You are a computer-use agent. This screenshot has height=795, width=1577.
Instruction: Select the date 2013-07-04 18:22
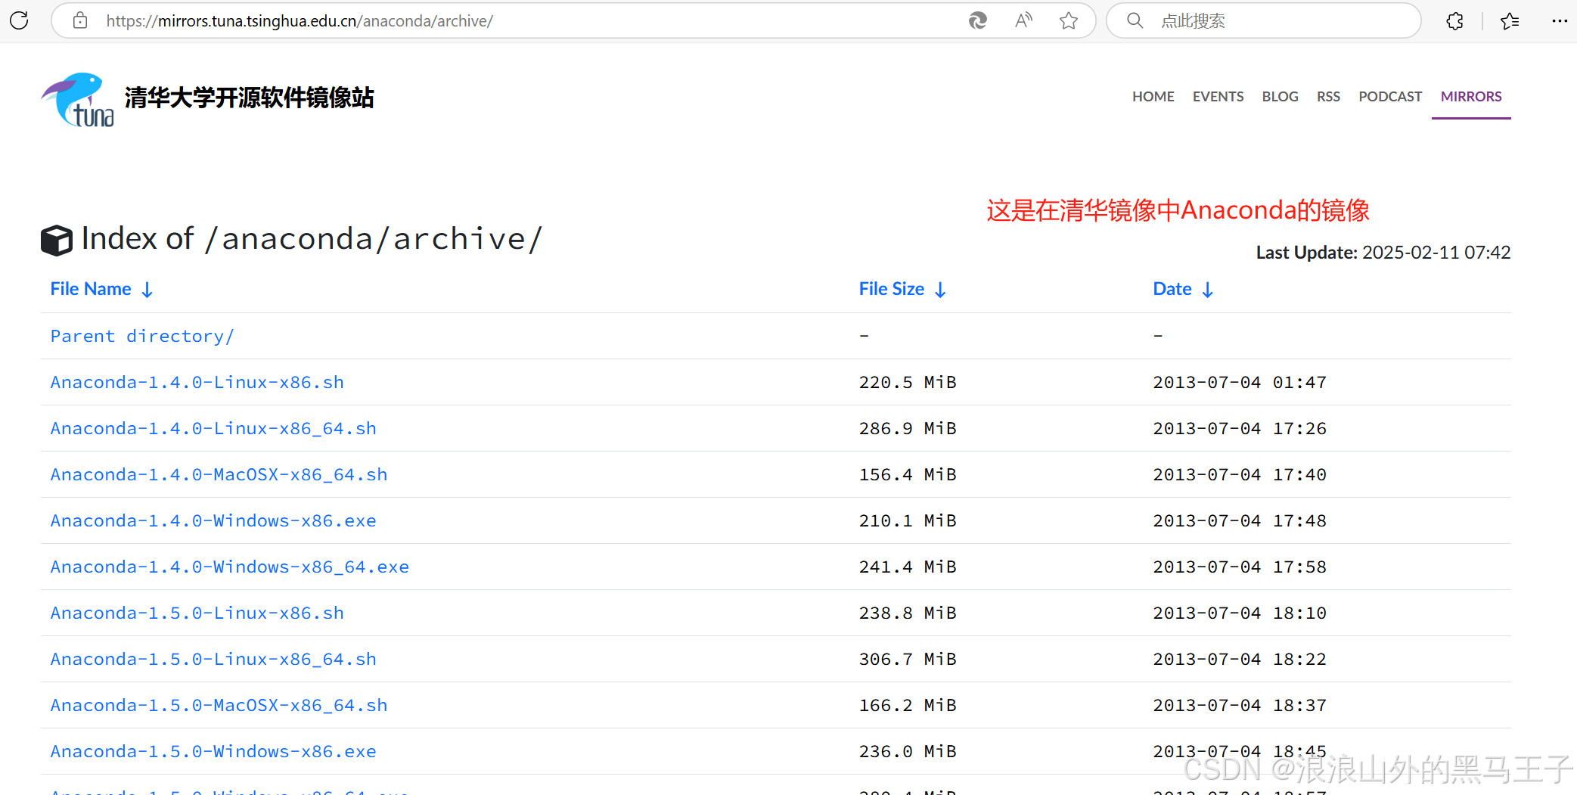pos(1240,659)
